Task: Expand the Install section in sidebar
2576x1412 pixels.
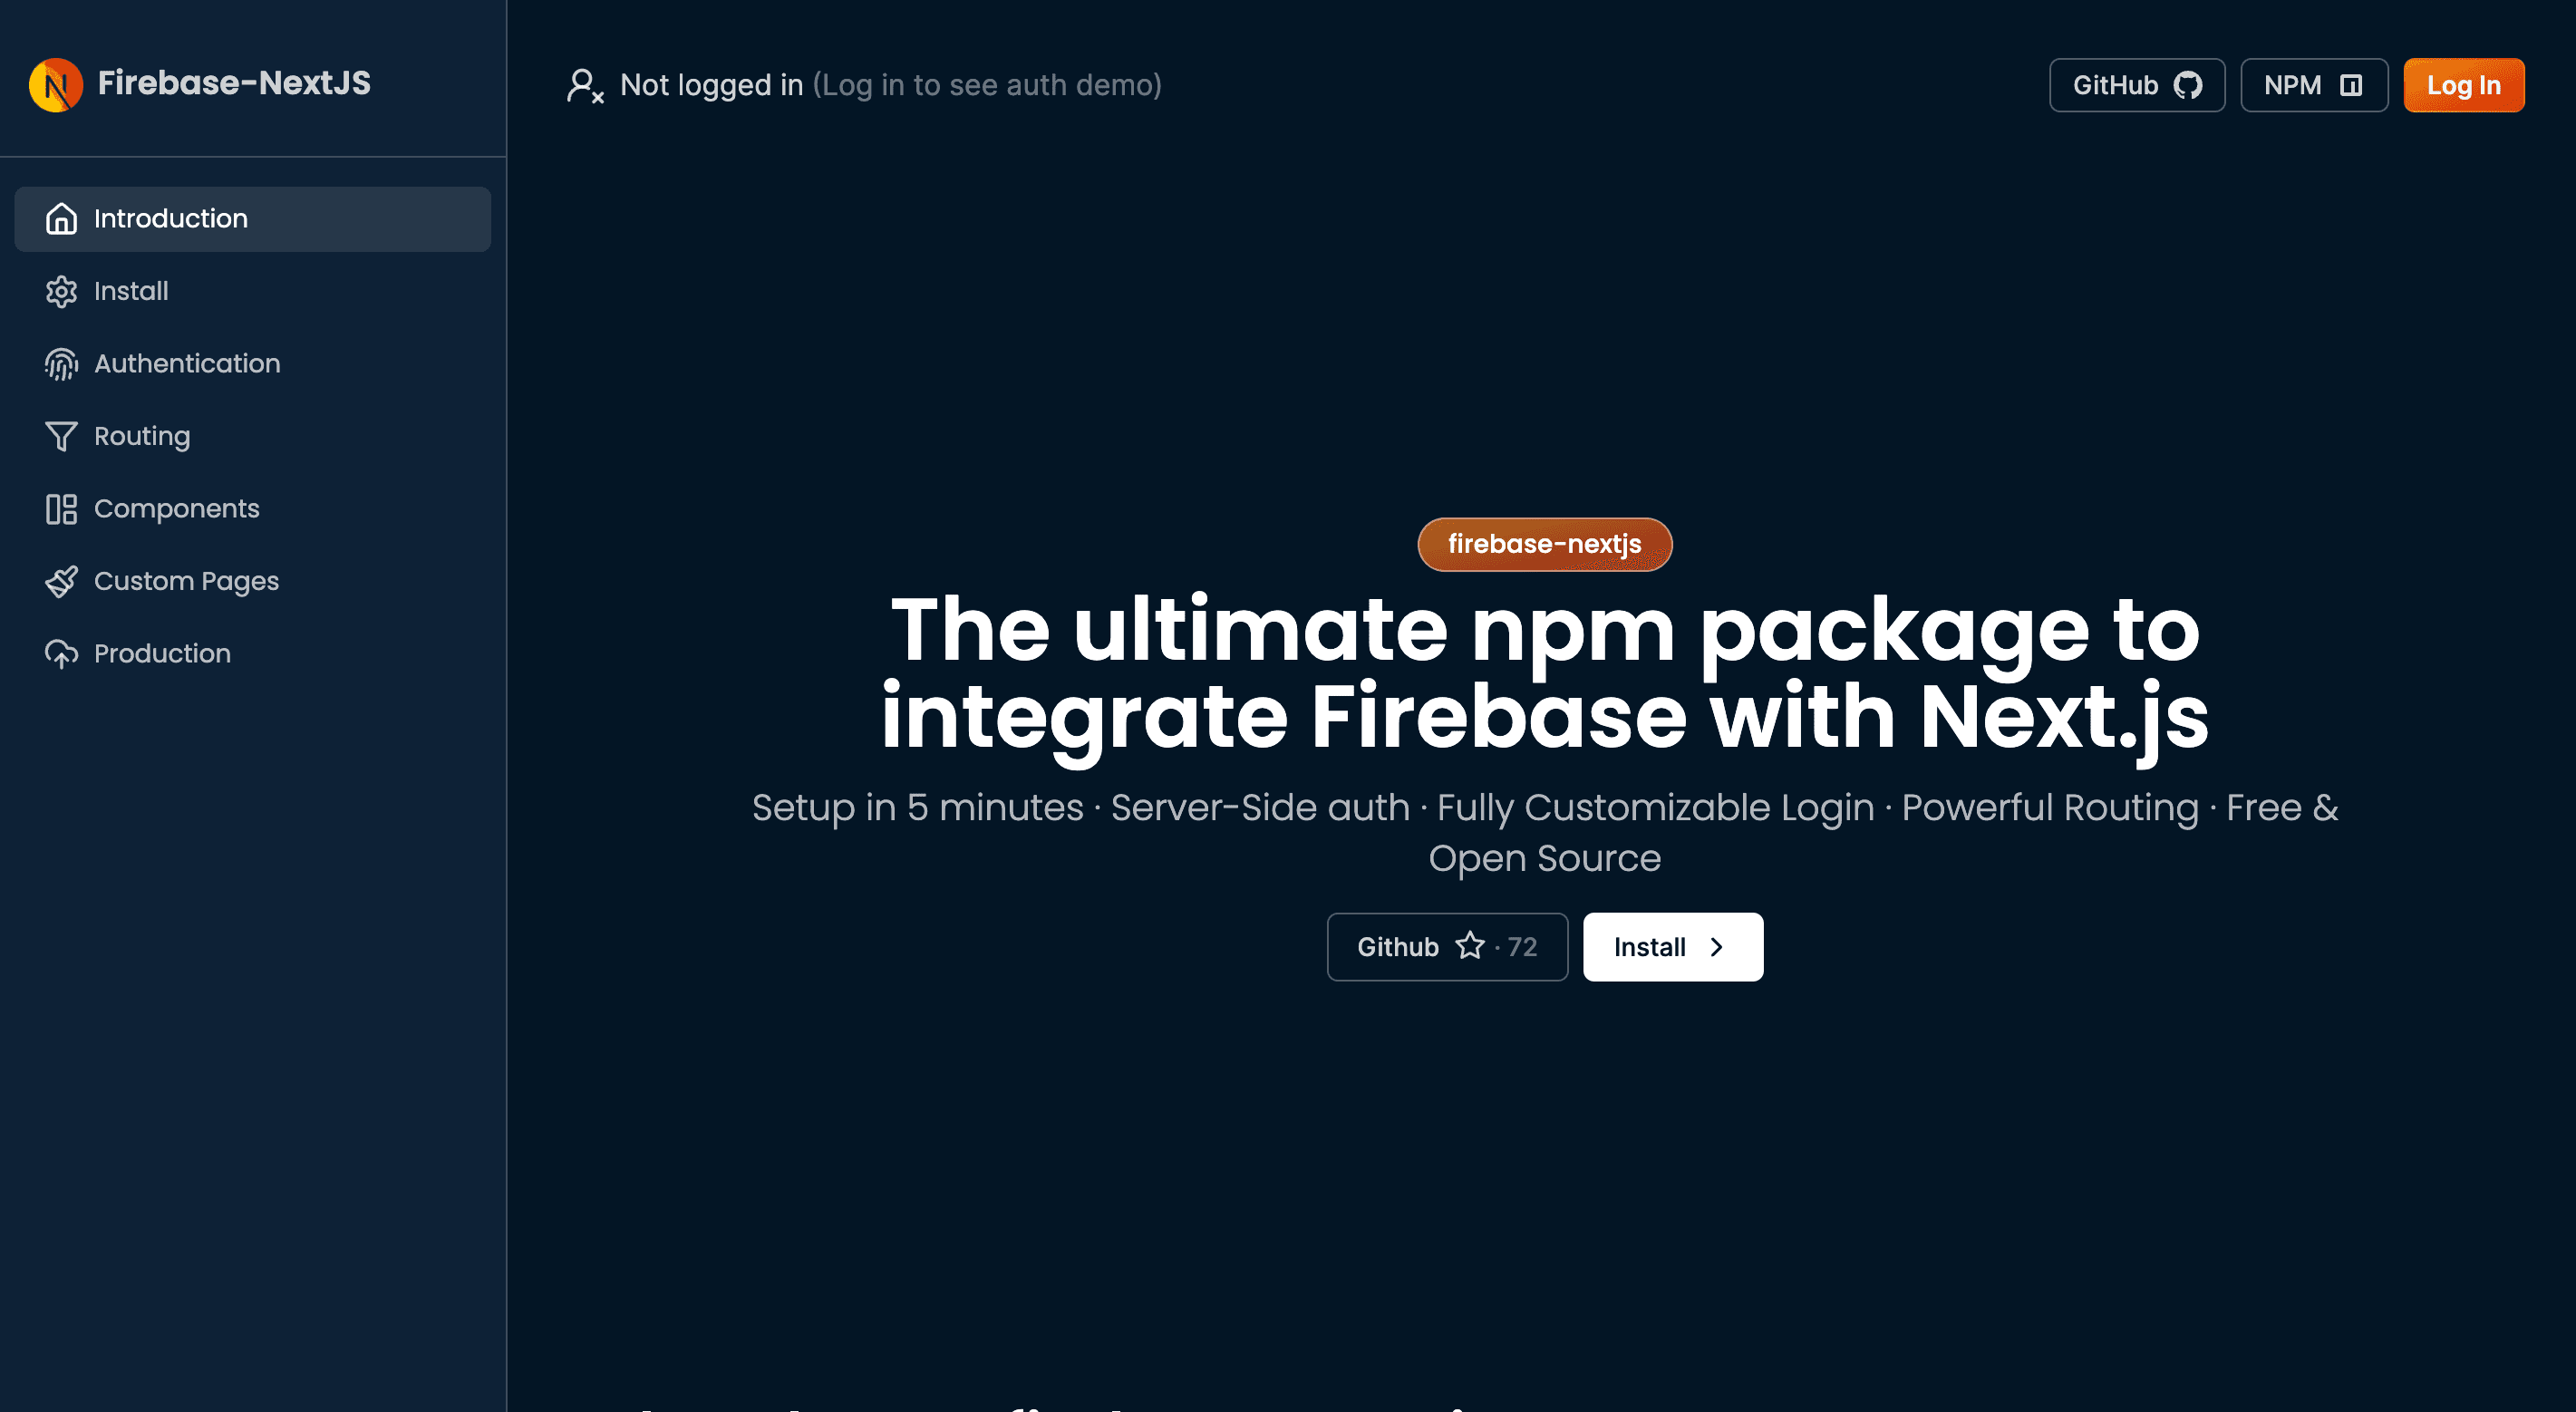Action: coord(131,290)
